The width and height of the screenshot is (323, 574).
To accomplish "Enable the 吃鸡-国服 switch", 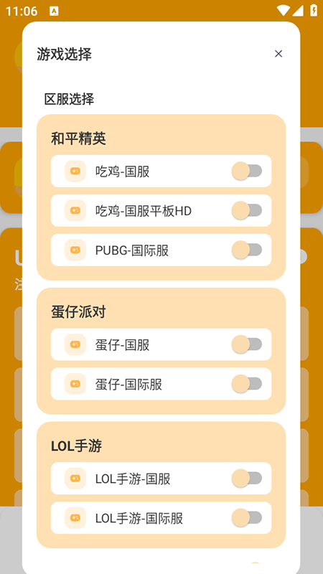I will [x=247, y=171].
